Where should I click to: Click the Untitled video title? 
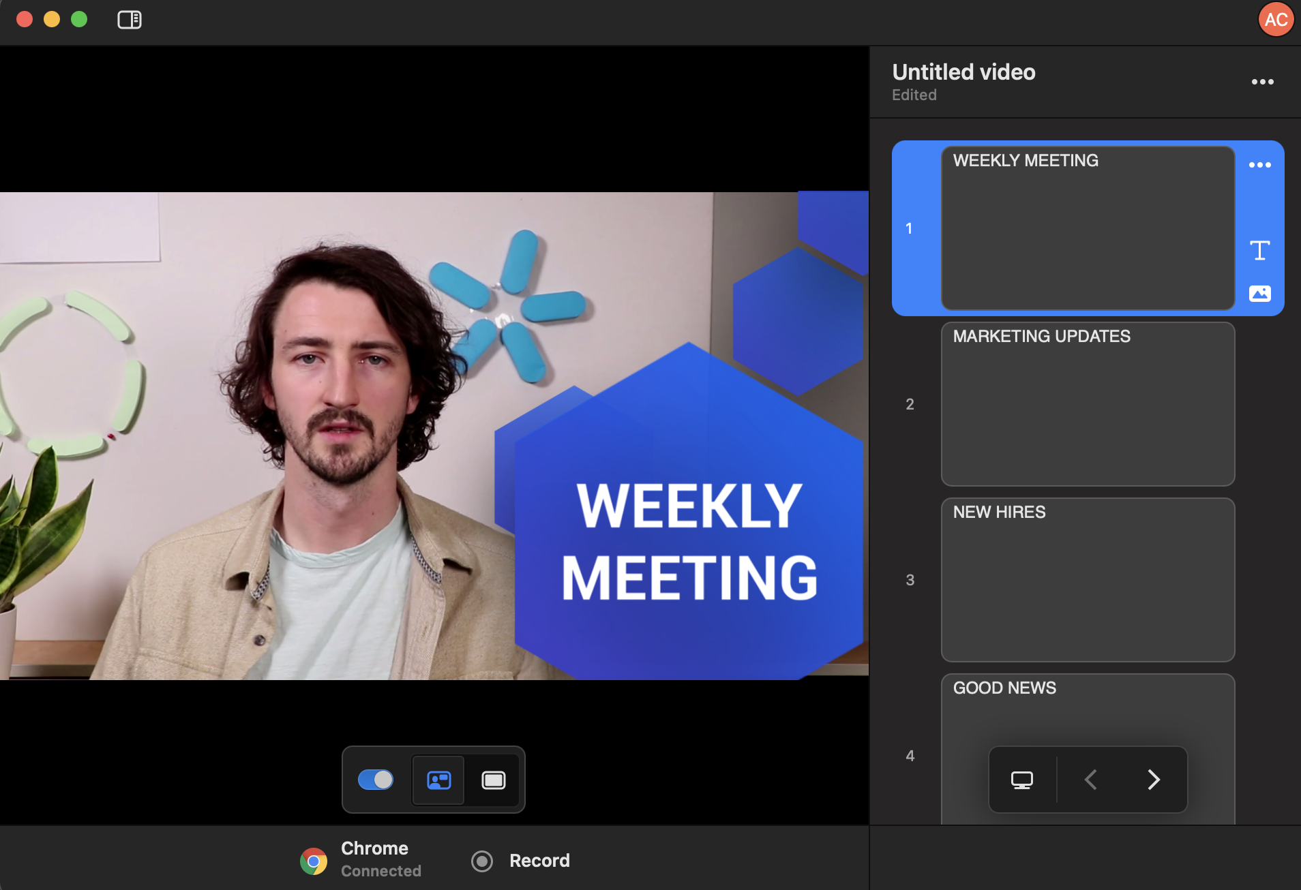(x=963, y=72)
